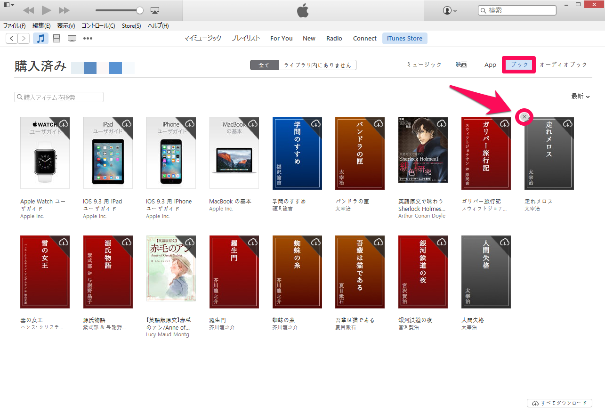Open the Store(S) menu

(131, 26)
